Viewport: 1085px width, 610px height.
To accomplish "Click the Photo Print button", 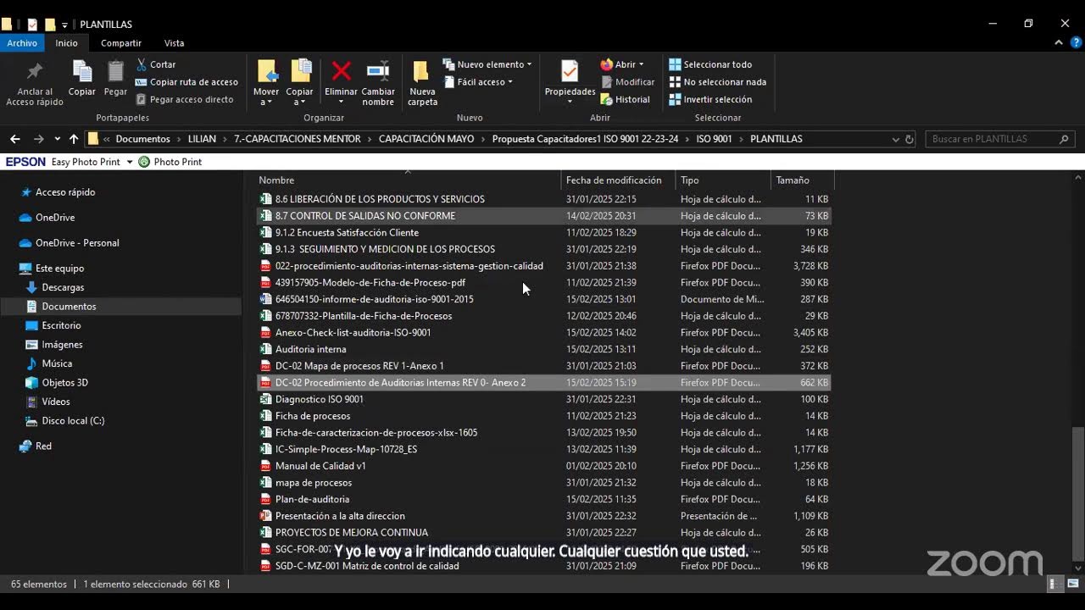I will (170, 162).
